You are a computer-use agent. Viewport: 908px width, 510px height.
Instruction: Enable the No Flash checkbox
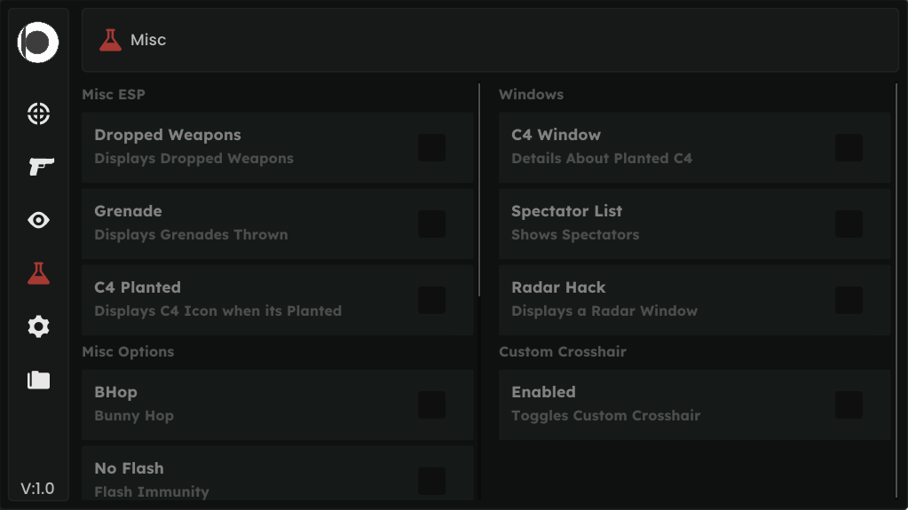(x=431, y=481)
